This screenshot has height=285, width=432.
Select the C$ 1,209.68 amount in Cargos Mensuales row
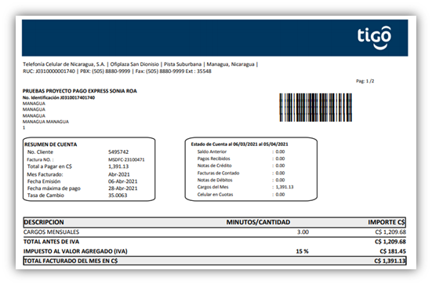click(x=390, y=232)
